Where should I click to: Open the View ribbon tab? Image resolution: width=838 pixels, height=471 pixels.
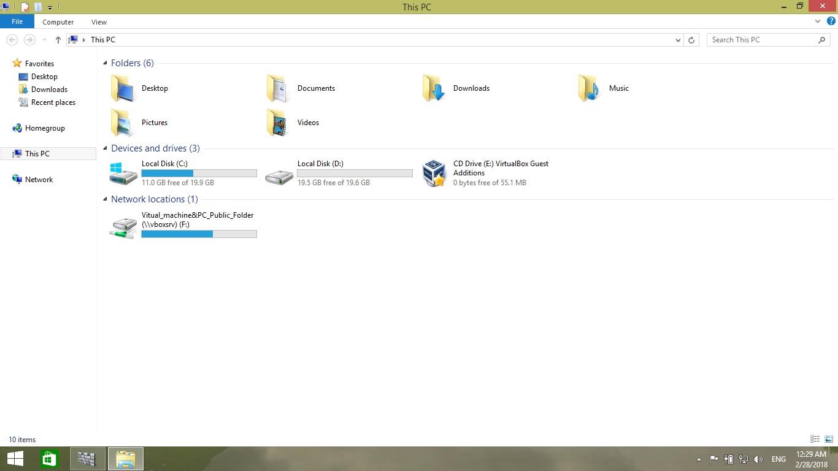click(99, 21)
